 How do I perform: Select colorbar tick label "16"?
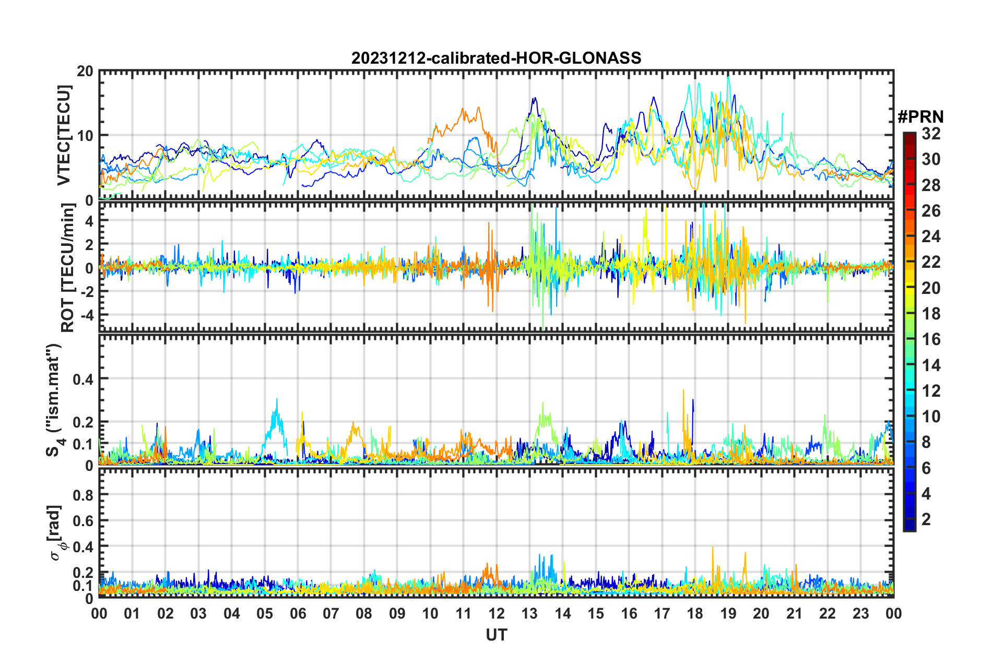[931, 339]
